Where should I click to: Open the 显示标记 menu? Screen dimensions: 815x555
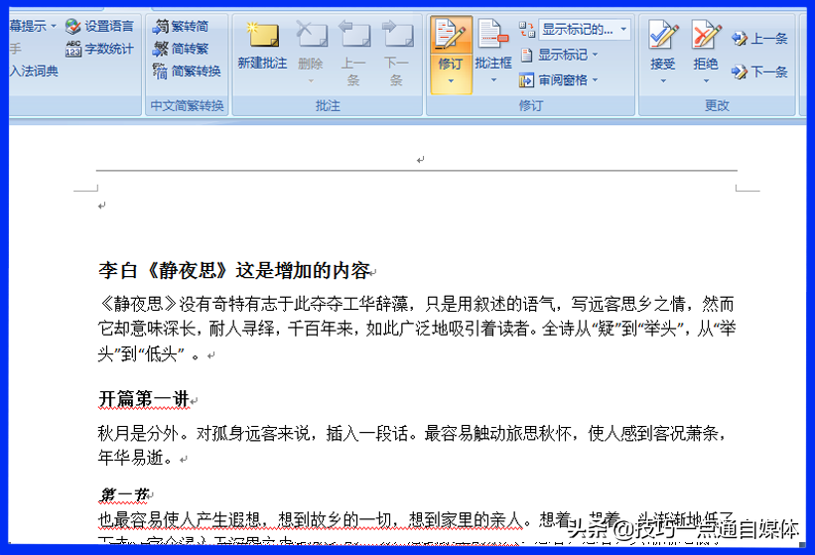click(559, 55)
